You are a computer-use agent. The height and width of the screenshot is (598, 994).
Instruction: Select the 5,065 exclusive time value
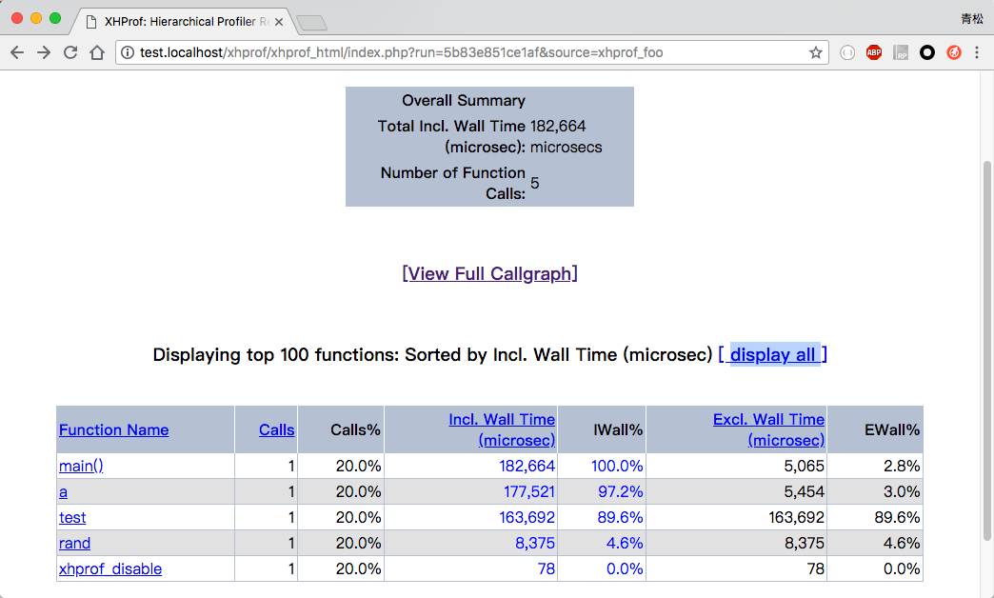804,466
